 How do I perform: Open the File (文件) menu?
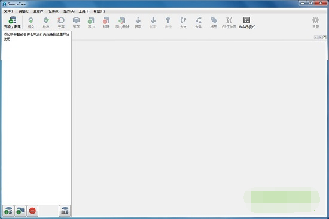(x=9, y=11)
